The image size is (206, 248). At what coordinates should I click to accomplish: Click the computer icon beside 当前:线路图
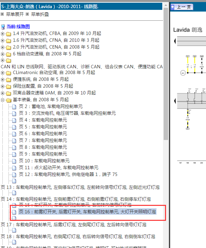point(3,27)
